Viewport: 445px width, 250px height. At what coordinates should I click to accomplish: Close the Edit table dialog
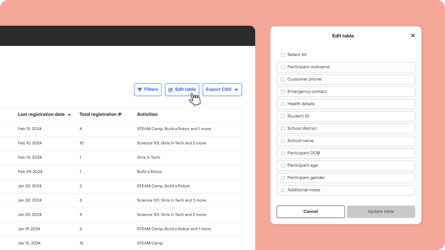click(413, 35)
